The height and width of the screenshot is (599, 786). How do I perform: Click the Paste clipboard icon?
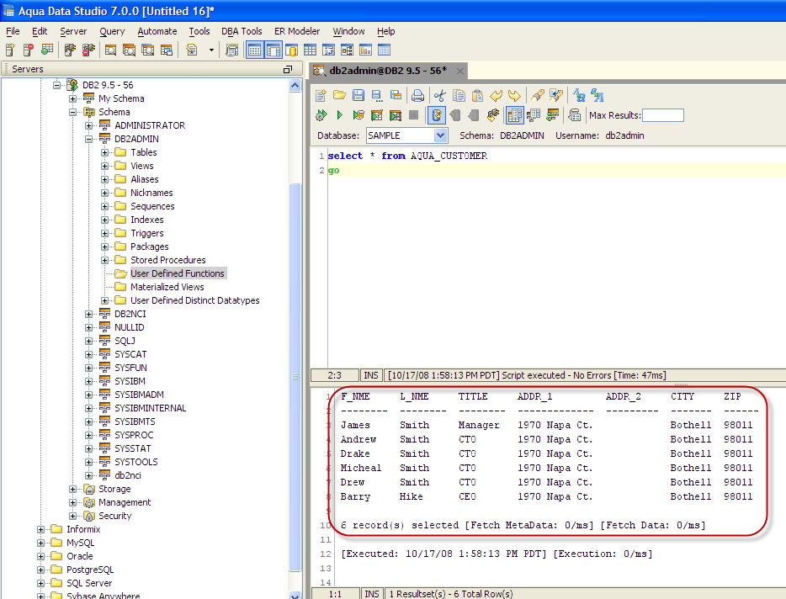pos(477,95)
